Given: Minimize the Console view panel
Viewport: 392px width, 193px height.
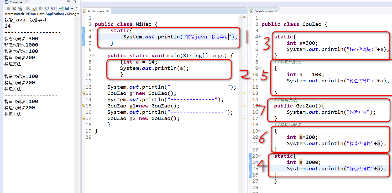Looking at the screenshot, I should 67,2.
